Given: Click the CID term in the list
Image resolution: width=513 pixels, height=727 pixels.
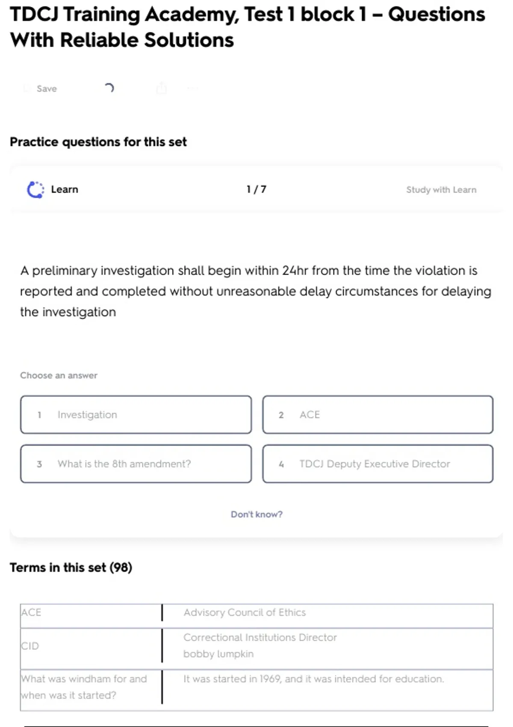Looking at the screenshot, I should pyautogui.click(x=30, y=646).
